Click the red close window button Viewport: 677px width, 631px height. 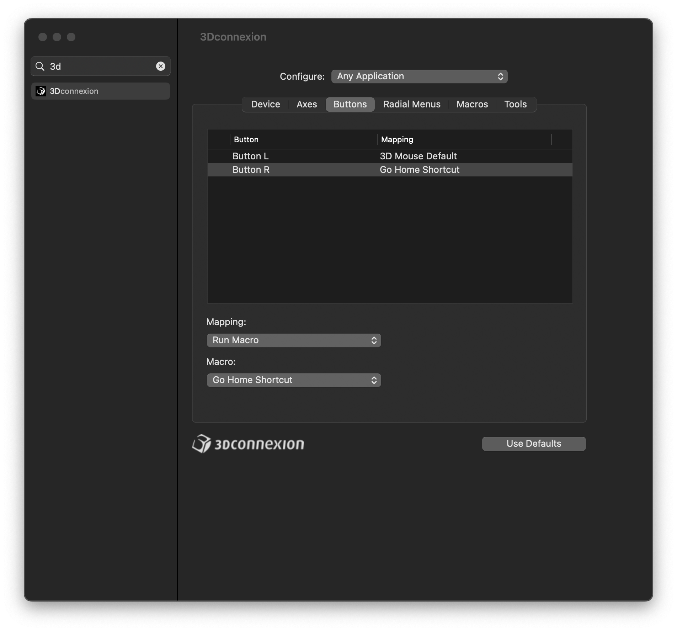tap(43, 37)
